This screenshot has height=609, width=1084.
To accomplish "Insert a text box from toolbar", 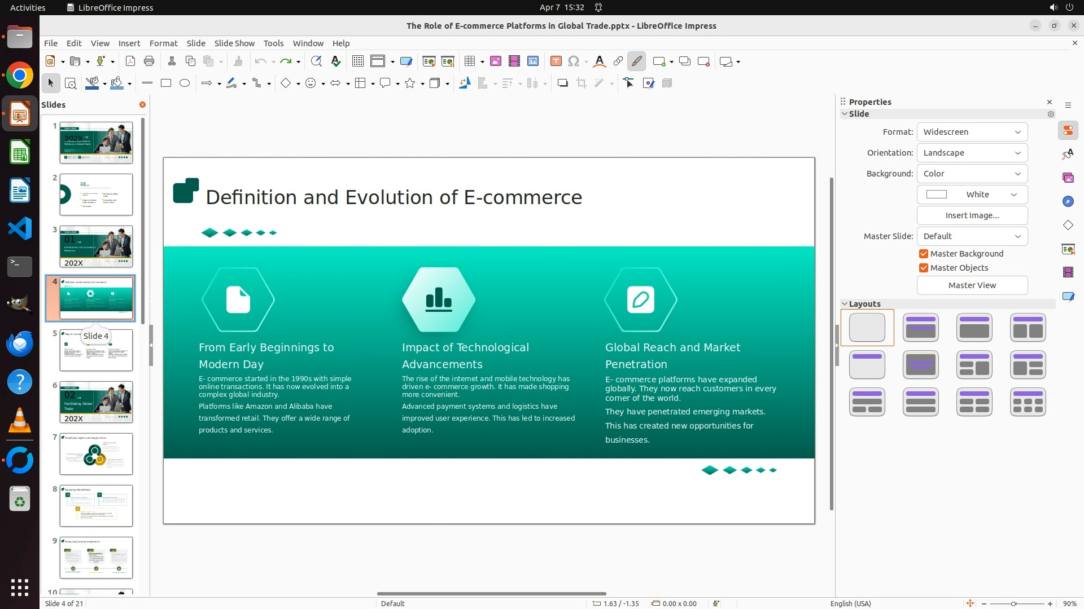I will point(556,61).
